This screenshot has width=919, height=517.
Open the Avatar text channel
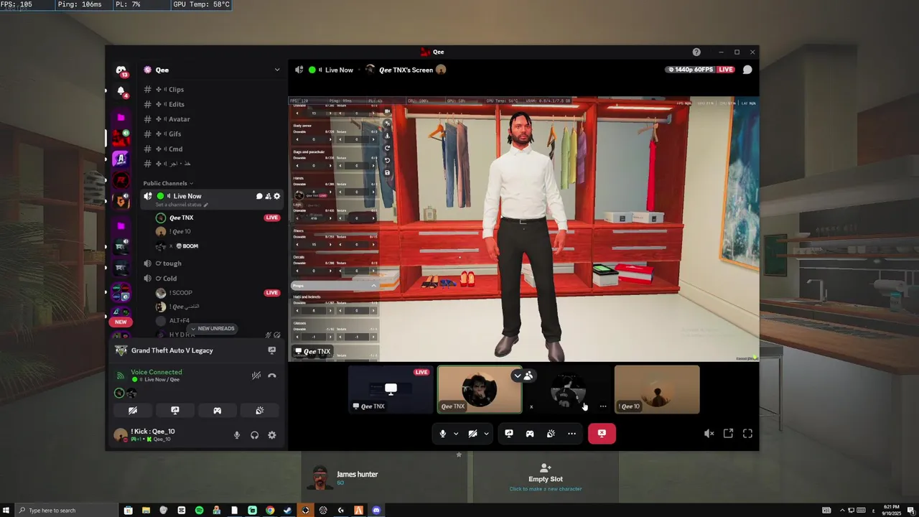coord(213,119)
